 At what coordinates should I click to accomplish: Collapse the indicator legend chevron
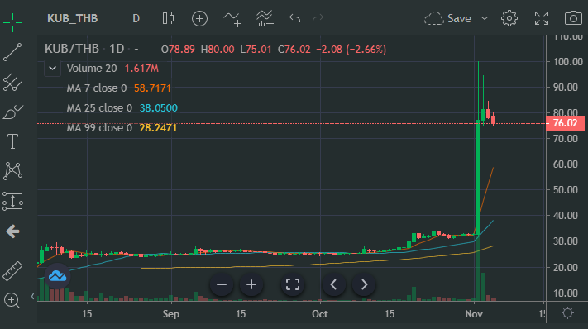click(52, 69)
